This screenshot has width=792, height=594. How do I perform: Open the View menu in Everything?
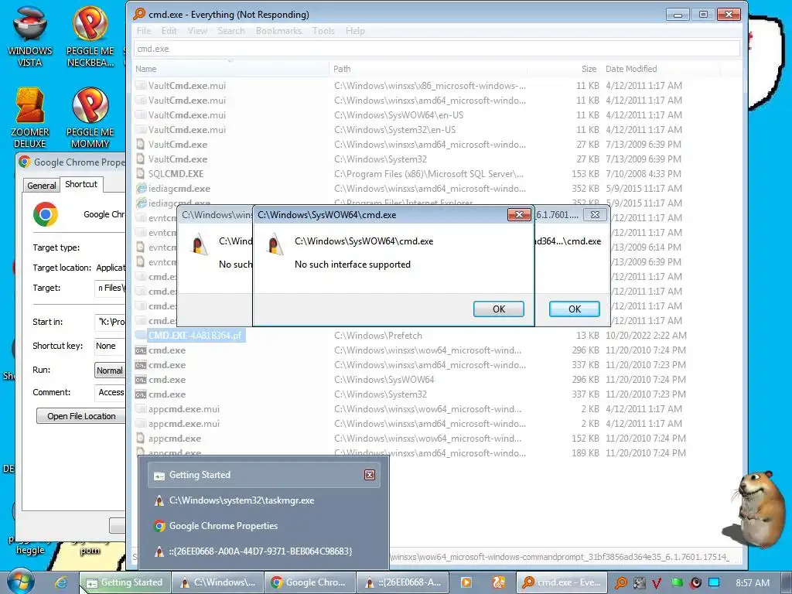click(x=197, y=31)
